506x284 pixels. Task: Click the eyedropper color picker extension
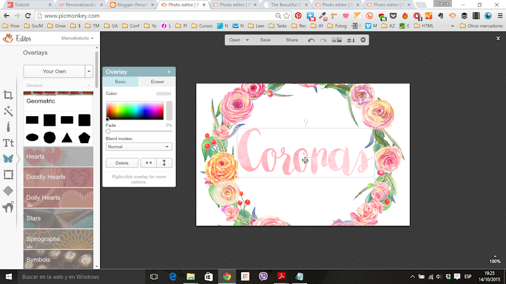322,16
